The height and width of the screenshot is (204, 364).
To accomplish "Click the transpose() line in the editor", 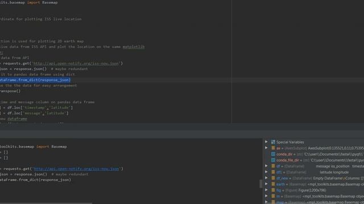I will [x=10, y=91].
